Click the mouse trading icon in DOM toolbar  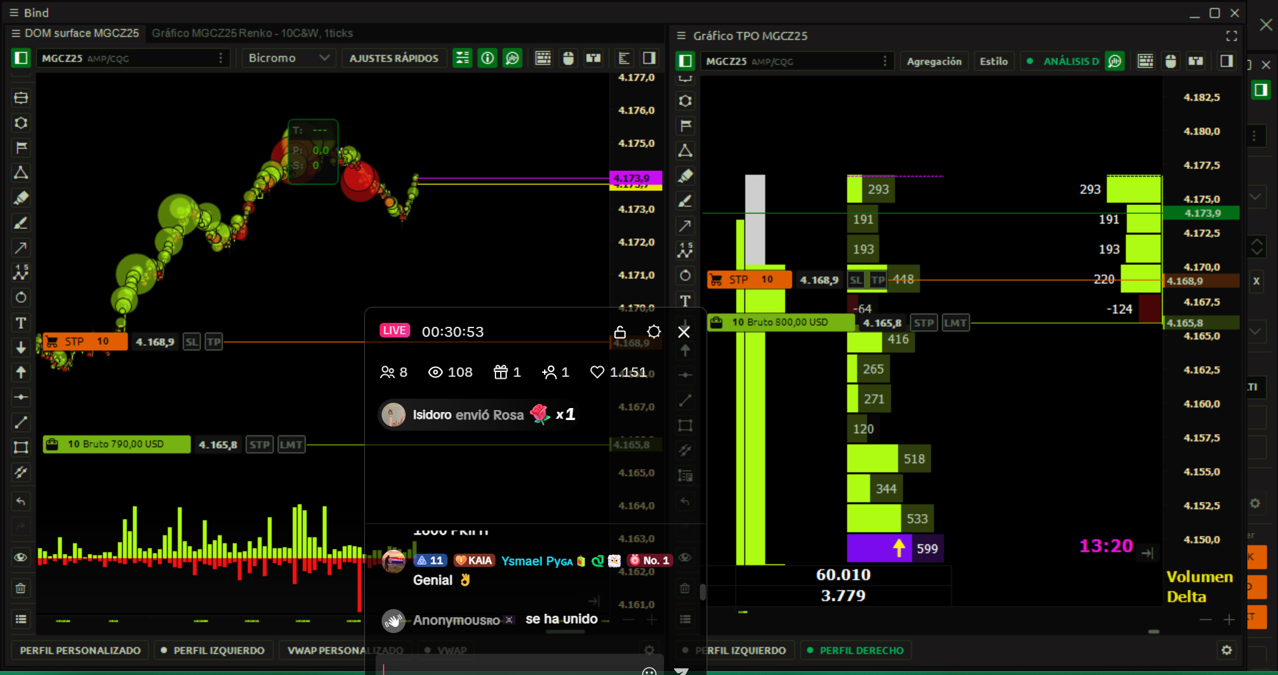[x=568, y=59]
